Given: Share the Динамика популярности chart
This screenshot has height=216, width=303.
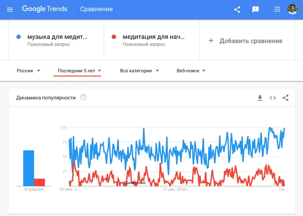Looking at the screenshot, I should [x=285, y=98].
